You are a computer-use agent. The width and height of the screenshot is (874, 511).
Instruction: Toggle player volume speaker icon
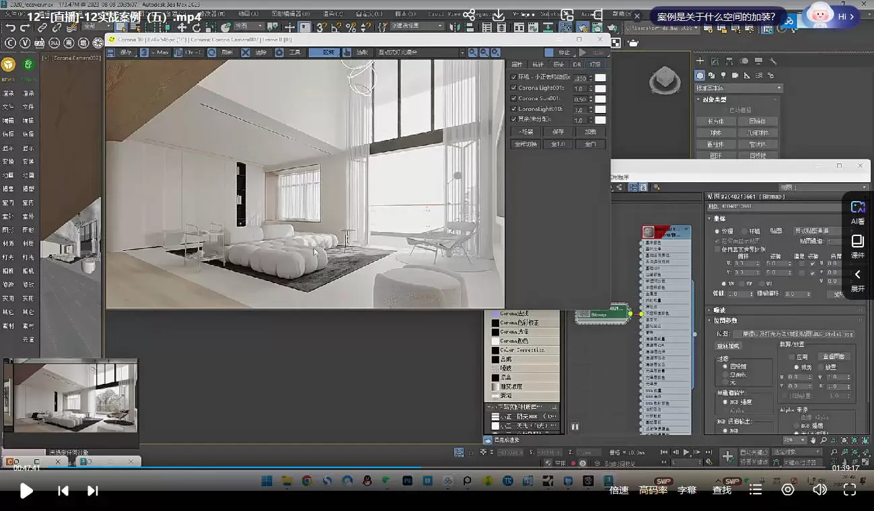click(x=819, y=490)
